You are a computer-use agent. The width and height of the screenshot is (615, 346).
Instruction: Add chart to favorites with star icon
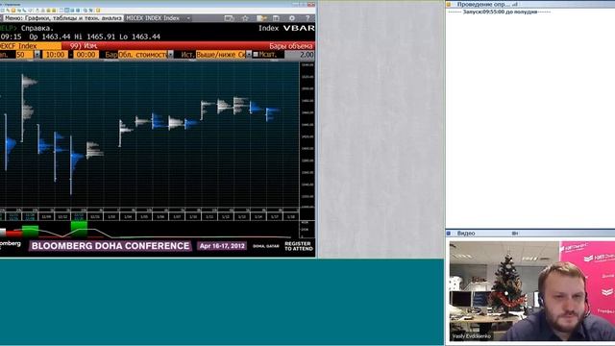[x=245, y=18]
